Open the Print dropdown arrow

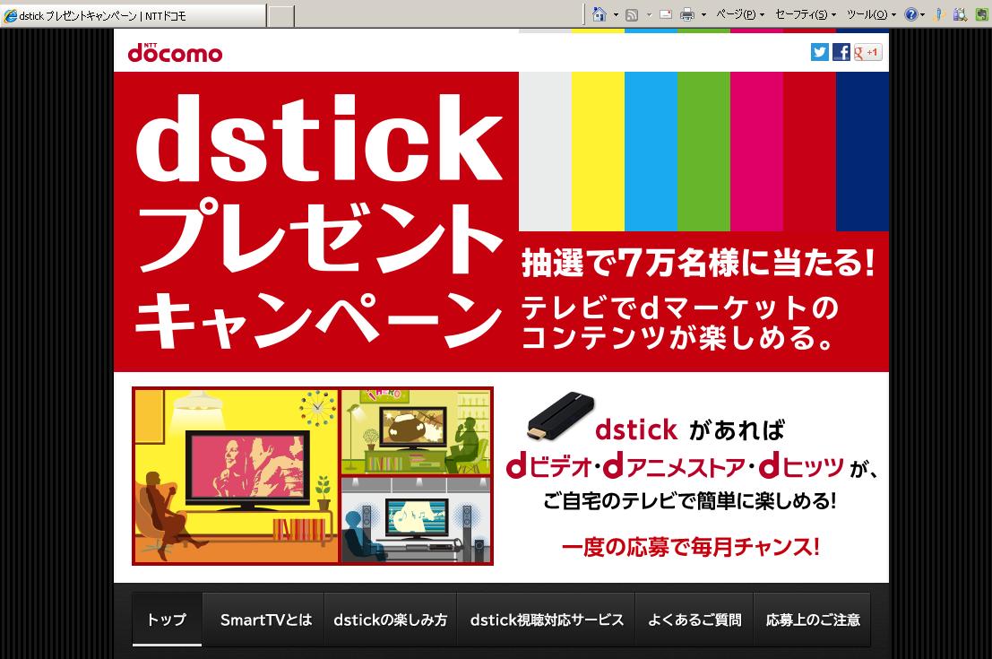coord(703,14)
